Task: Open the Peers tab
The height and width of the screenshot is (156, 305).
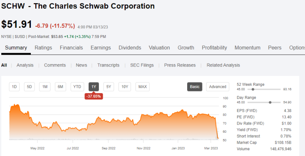Action: 275,48
